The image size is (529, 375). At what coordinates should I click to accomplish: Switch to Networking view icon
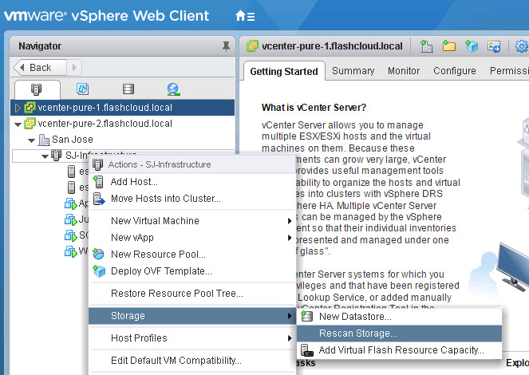[x=173, y=89]
